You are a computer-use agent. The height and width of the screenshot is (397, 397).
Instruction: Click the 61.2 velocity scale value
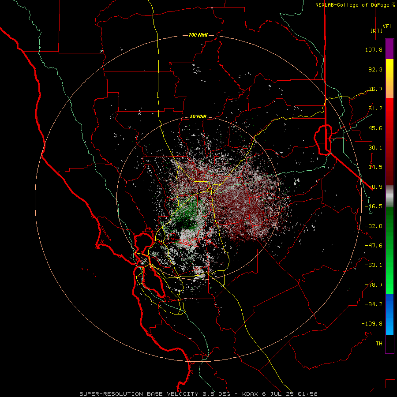[x=375, y=109]
